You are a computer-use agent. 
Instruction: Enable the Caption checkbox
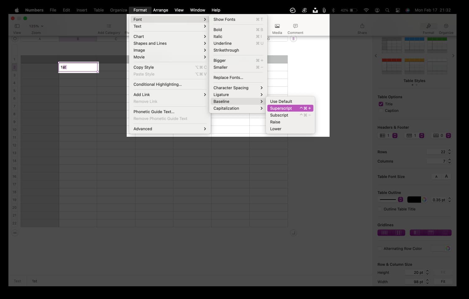pyautogui.click(x=381, y=111)
